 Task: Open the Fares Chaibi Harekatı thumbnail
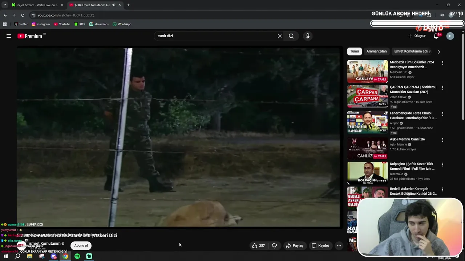click(x=367, y=123)
